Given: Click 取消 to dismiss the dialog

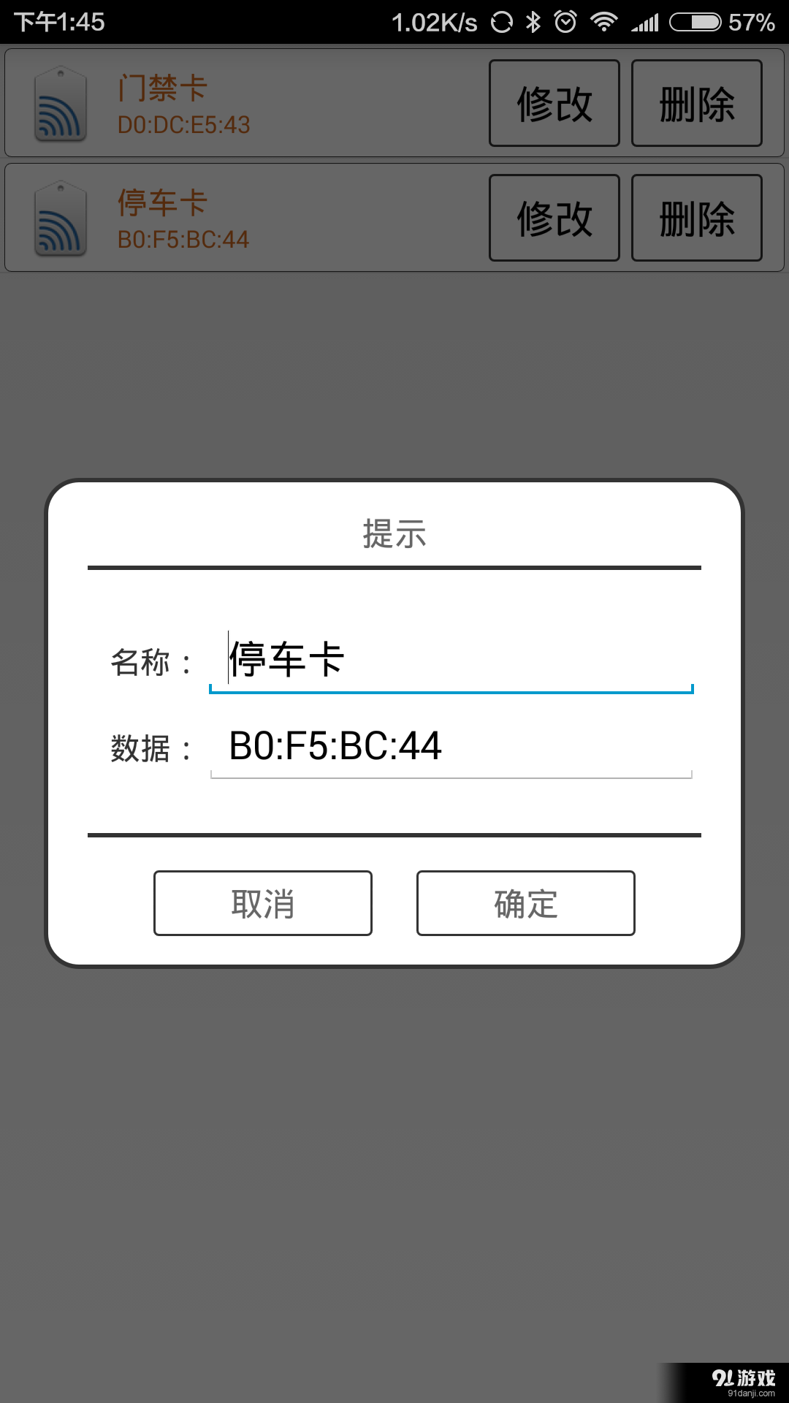Looking at the screenshot, I should click(x=263, y=903).
